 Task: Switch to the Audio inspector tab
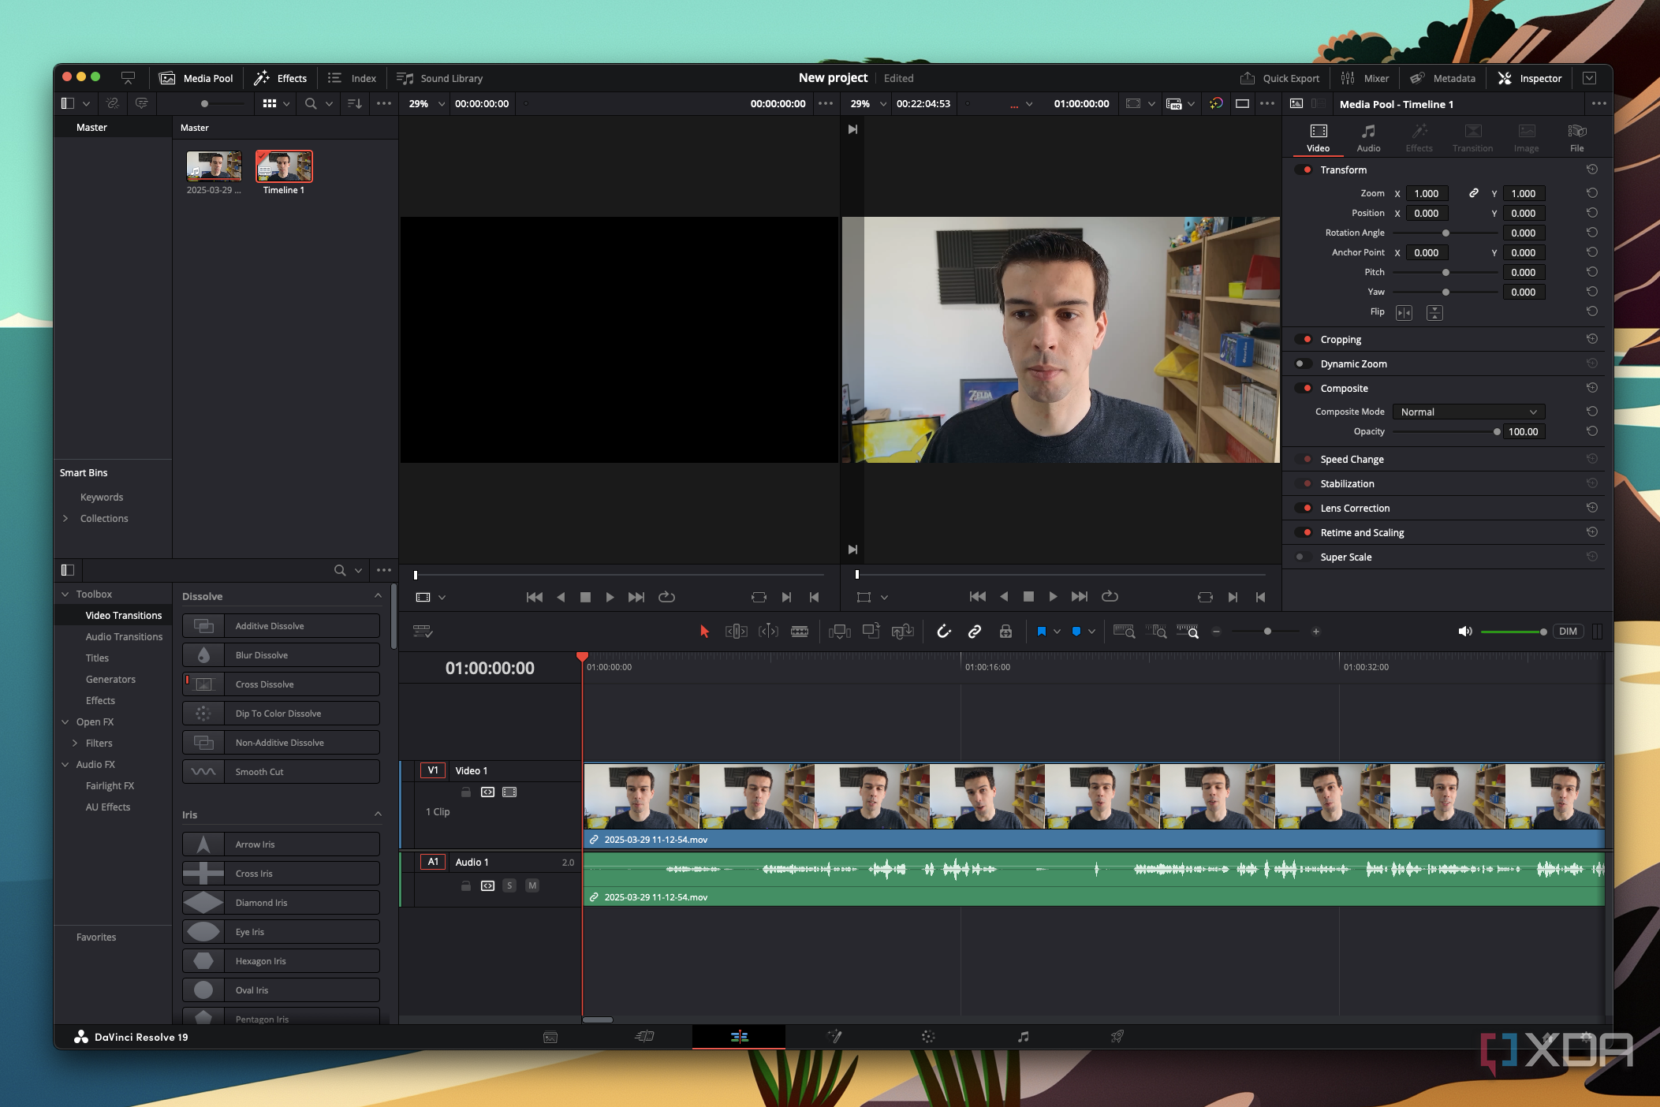(x=1368, y=137)
